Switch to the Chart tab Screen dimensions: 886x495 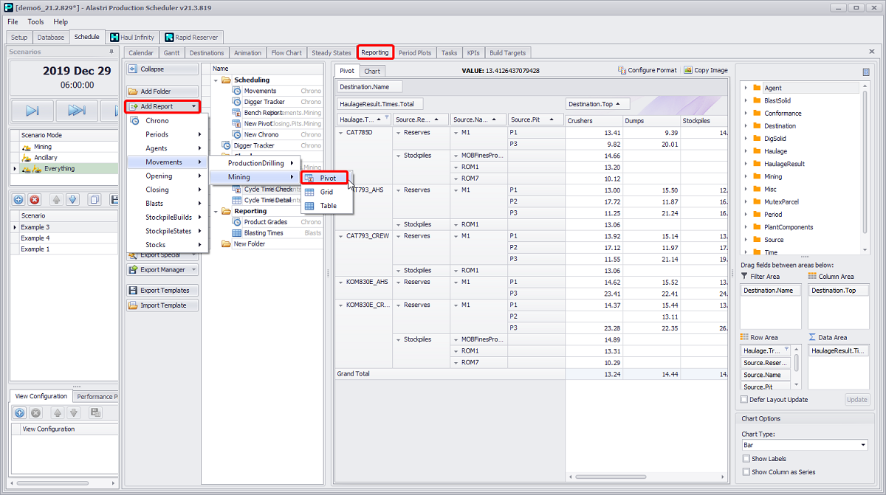pyautogui.click(x=372, y=70)
